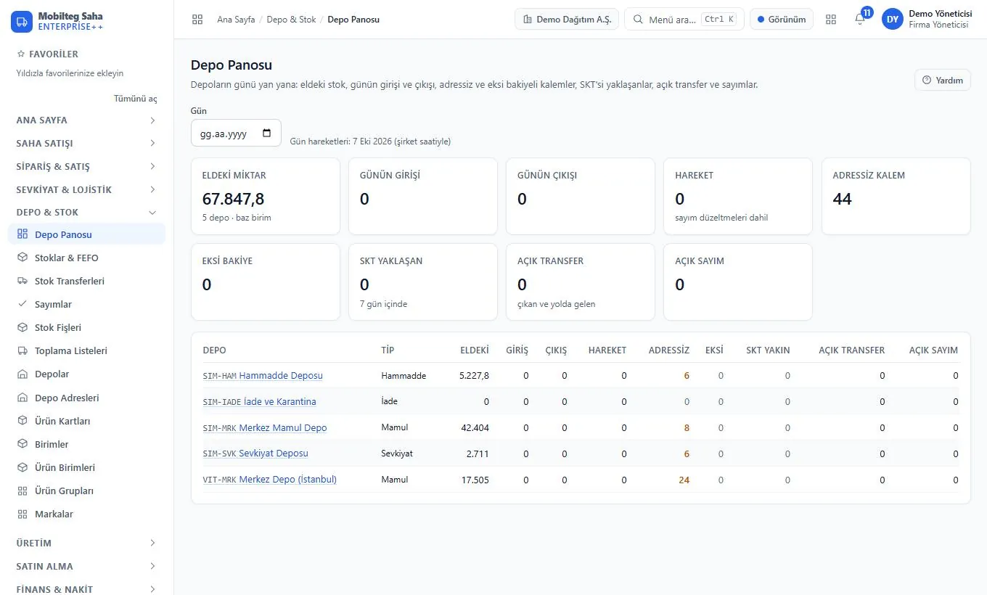Open the SIM-HAM Hammadde Deposu link

(x=263, y=376)
